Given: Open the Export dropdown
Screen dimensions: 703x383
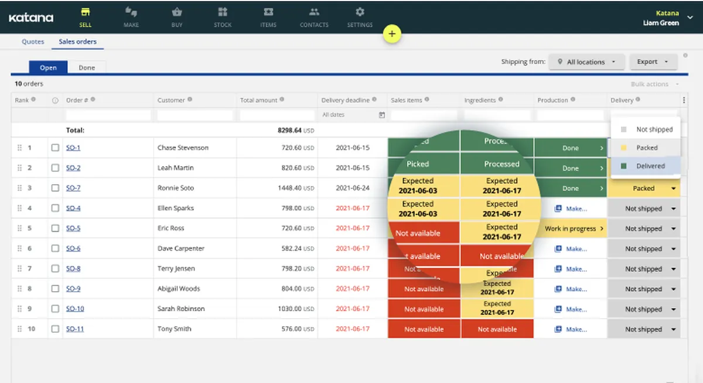Looking at the screenshot, I should pyautogui.click(x=653, y=62).
